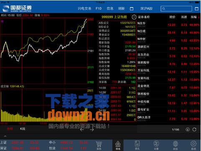201x151 pixels.
Task: Switch to the K线 chart tab
Action: [x=23, y=129]
